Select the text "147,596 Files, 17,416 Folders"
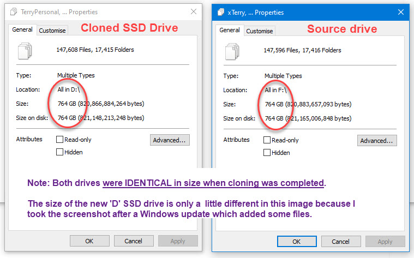The width and height of the screenshot is (414, 258). (302, 50)
